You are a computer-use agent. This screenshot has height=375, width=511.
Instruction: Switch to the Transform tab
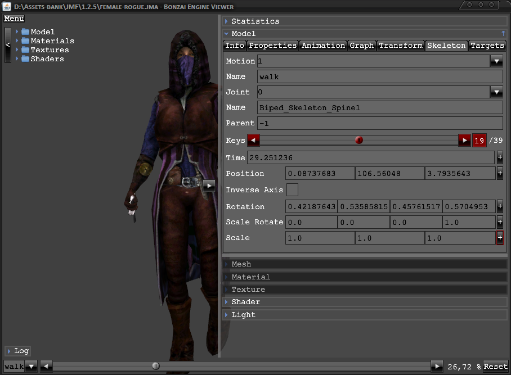point(400,46)
